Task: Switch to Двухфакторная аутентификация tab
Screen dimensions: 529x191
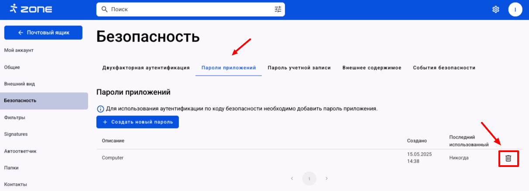Action: click(x=146, y=68)
